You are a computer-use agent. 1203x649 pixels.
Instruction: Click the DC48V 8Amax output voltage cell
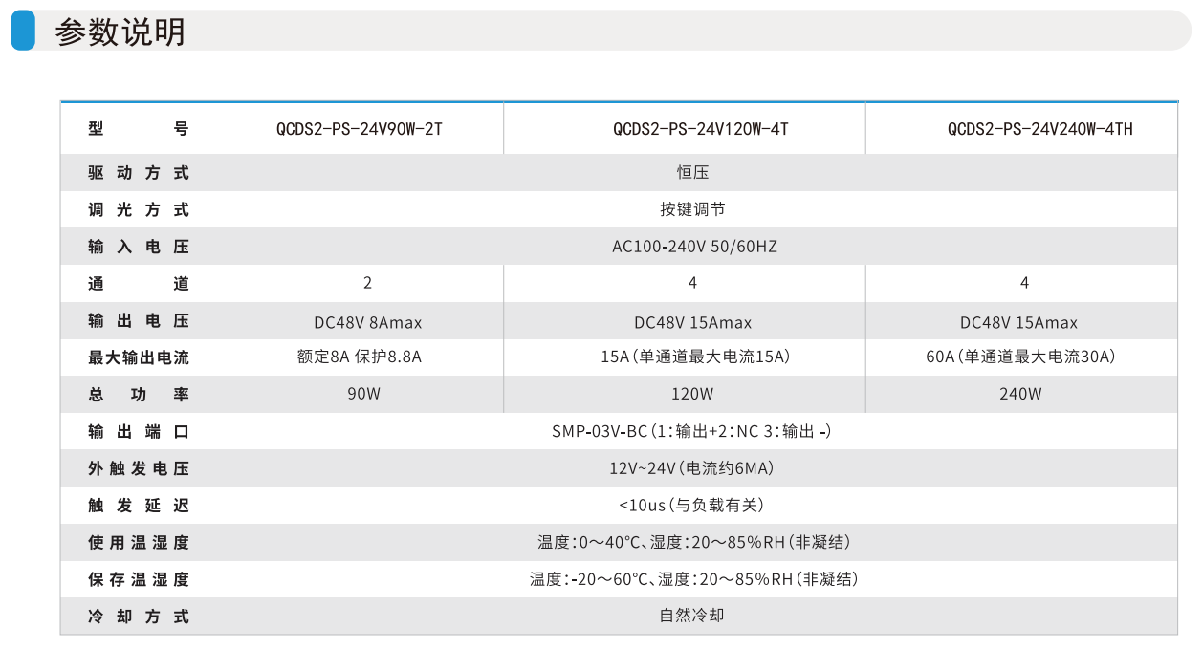pos(367,322)
